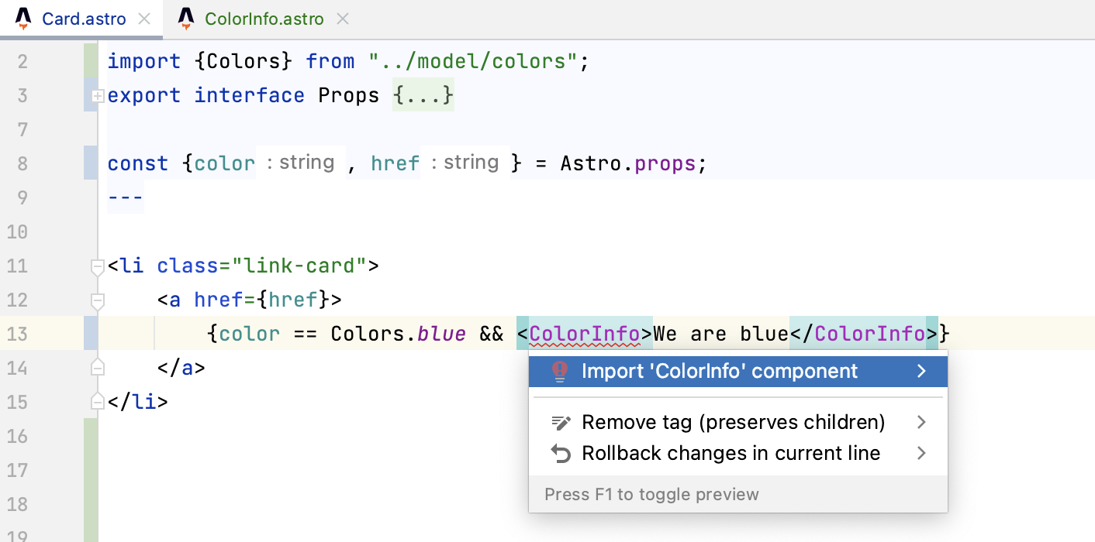
Task: Open the chevron beside Rollback changes entry
Action: click(922, 453)
